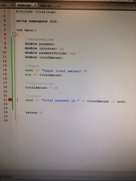Click the '//calculations' comment
The width and height of the screenshot is (136, 181).
(x=39, y=83)
